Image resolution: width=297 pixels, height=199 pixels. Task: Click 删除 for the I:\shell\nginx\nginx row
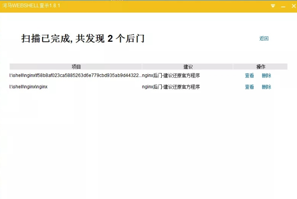point(266,87)
